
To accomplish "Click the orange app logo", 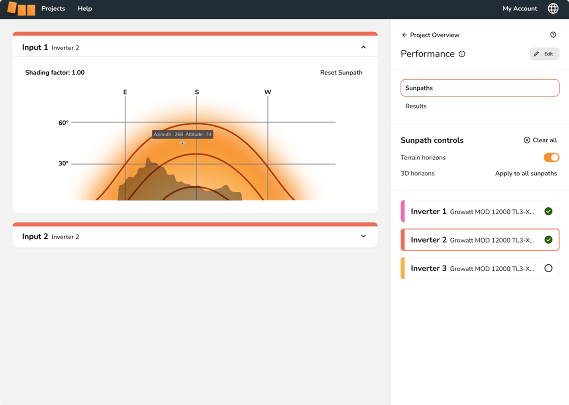I will tap(22, 8).
